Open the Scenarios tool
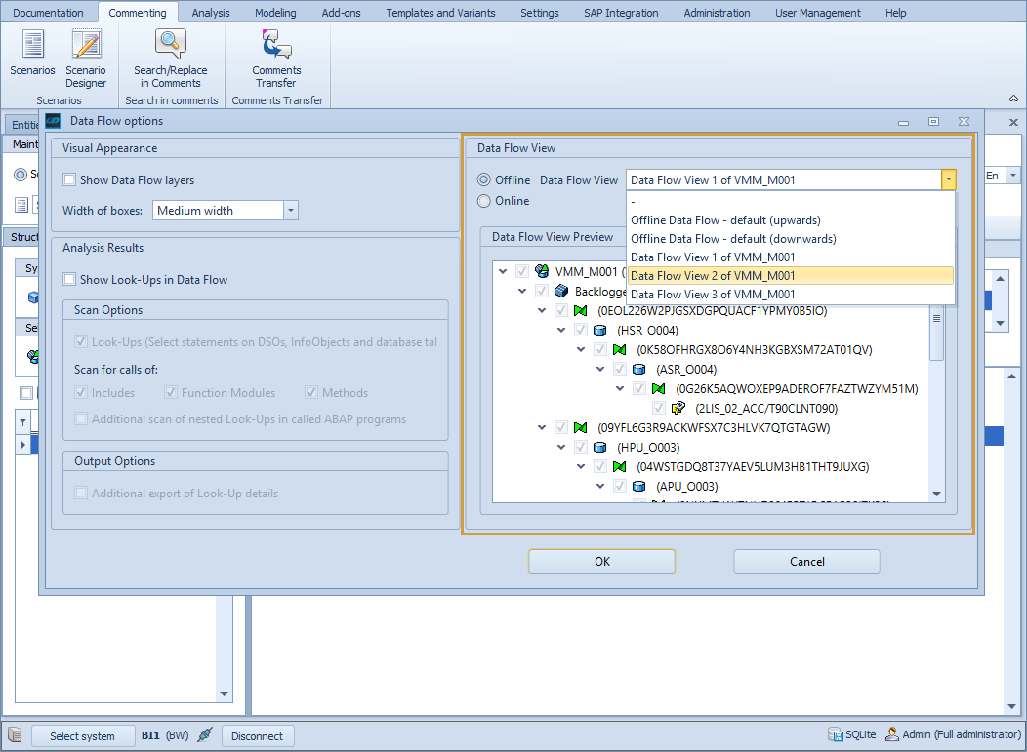 click(x=32, y=56)
